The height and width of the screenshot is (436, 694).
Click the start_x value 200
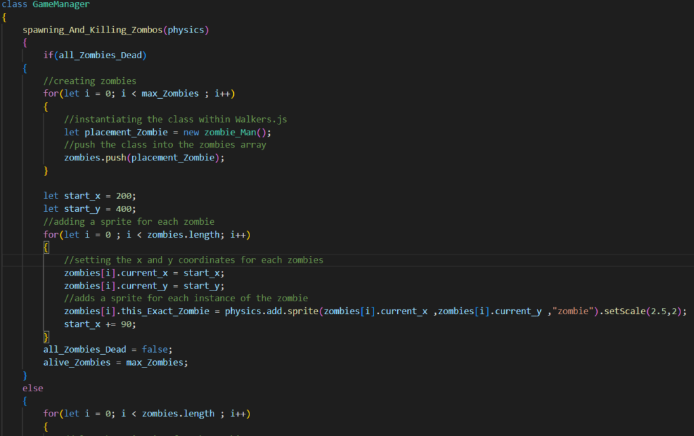124,196
